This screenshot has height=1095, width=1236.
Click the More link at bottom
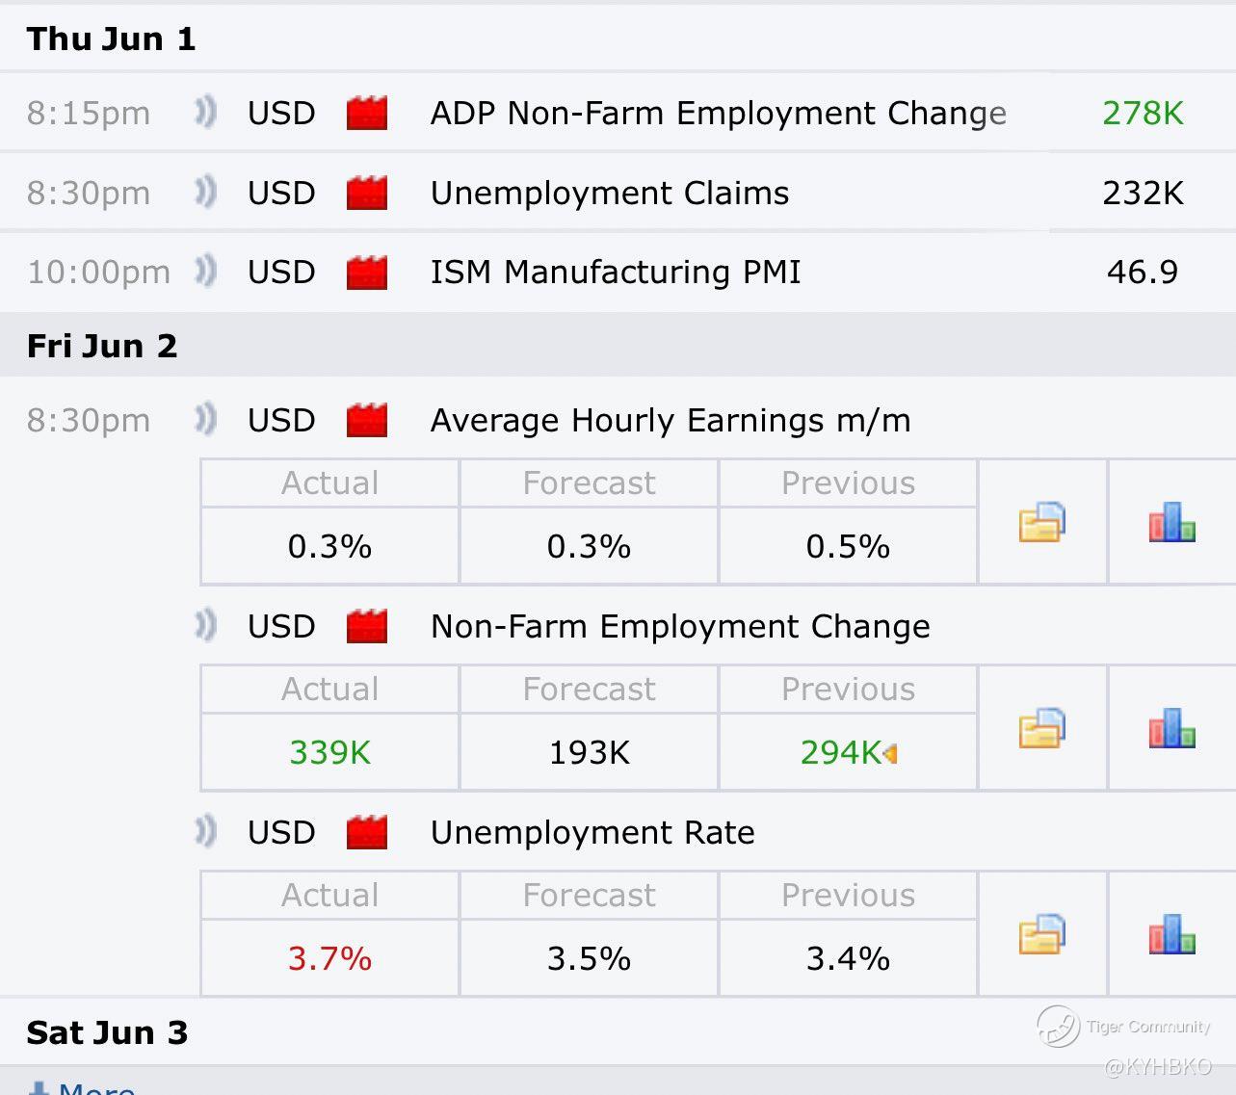[x=94, y=1088]
